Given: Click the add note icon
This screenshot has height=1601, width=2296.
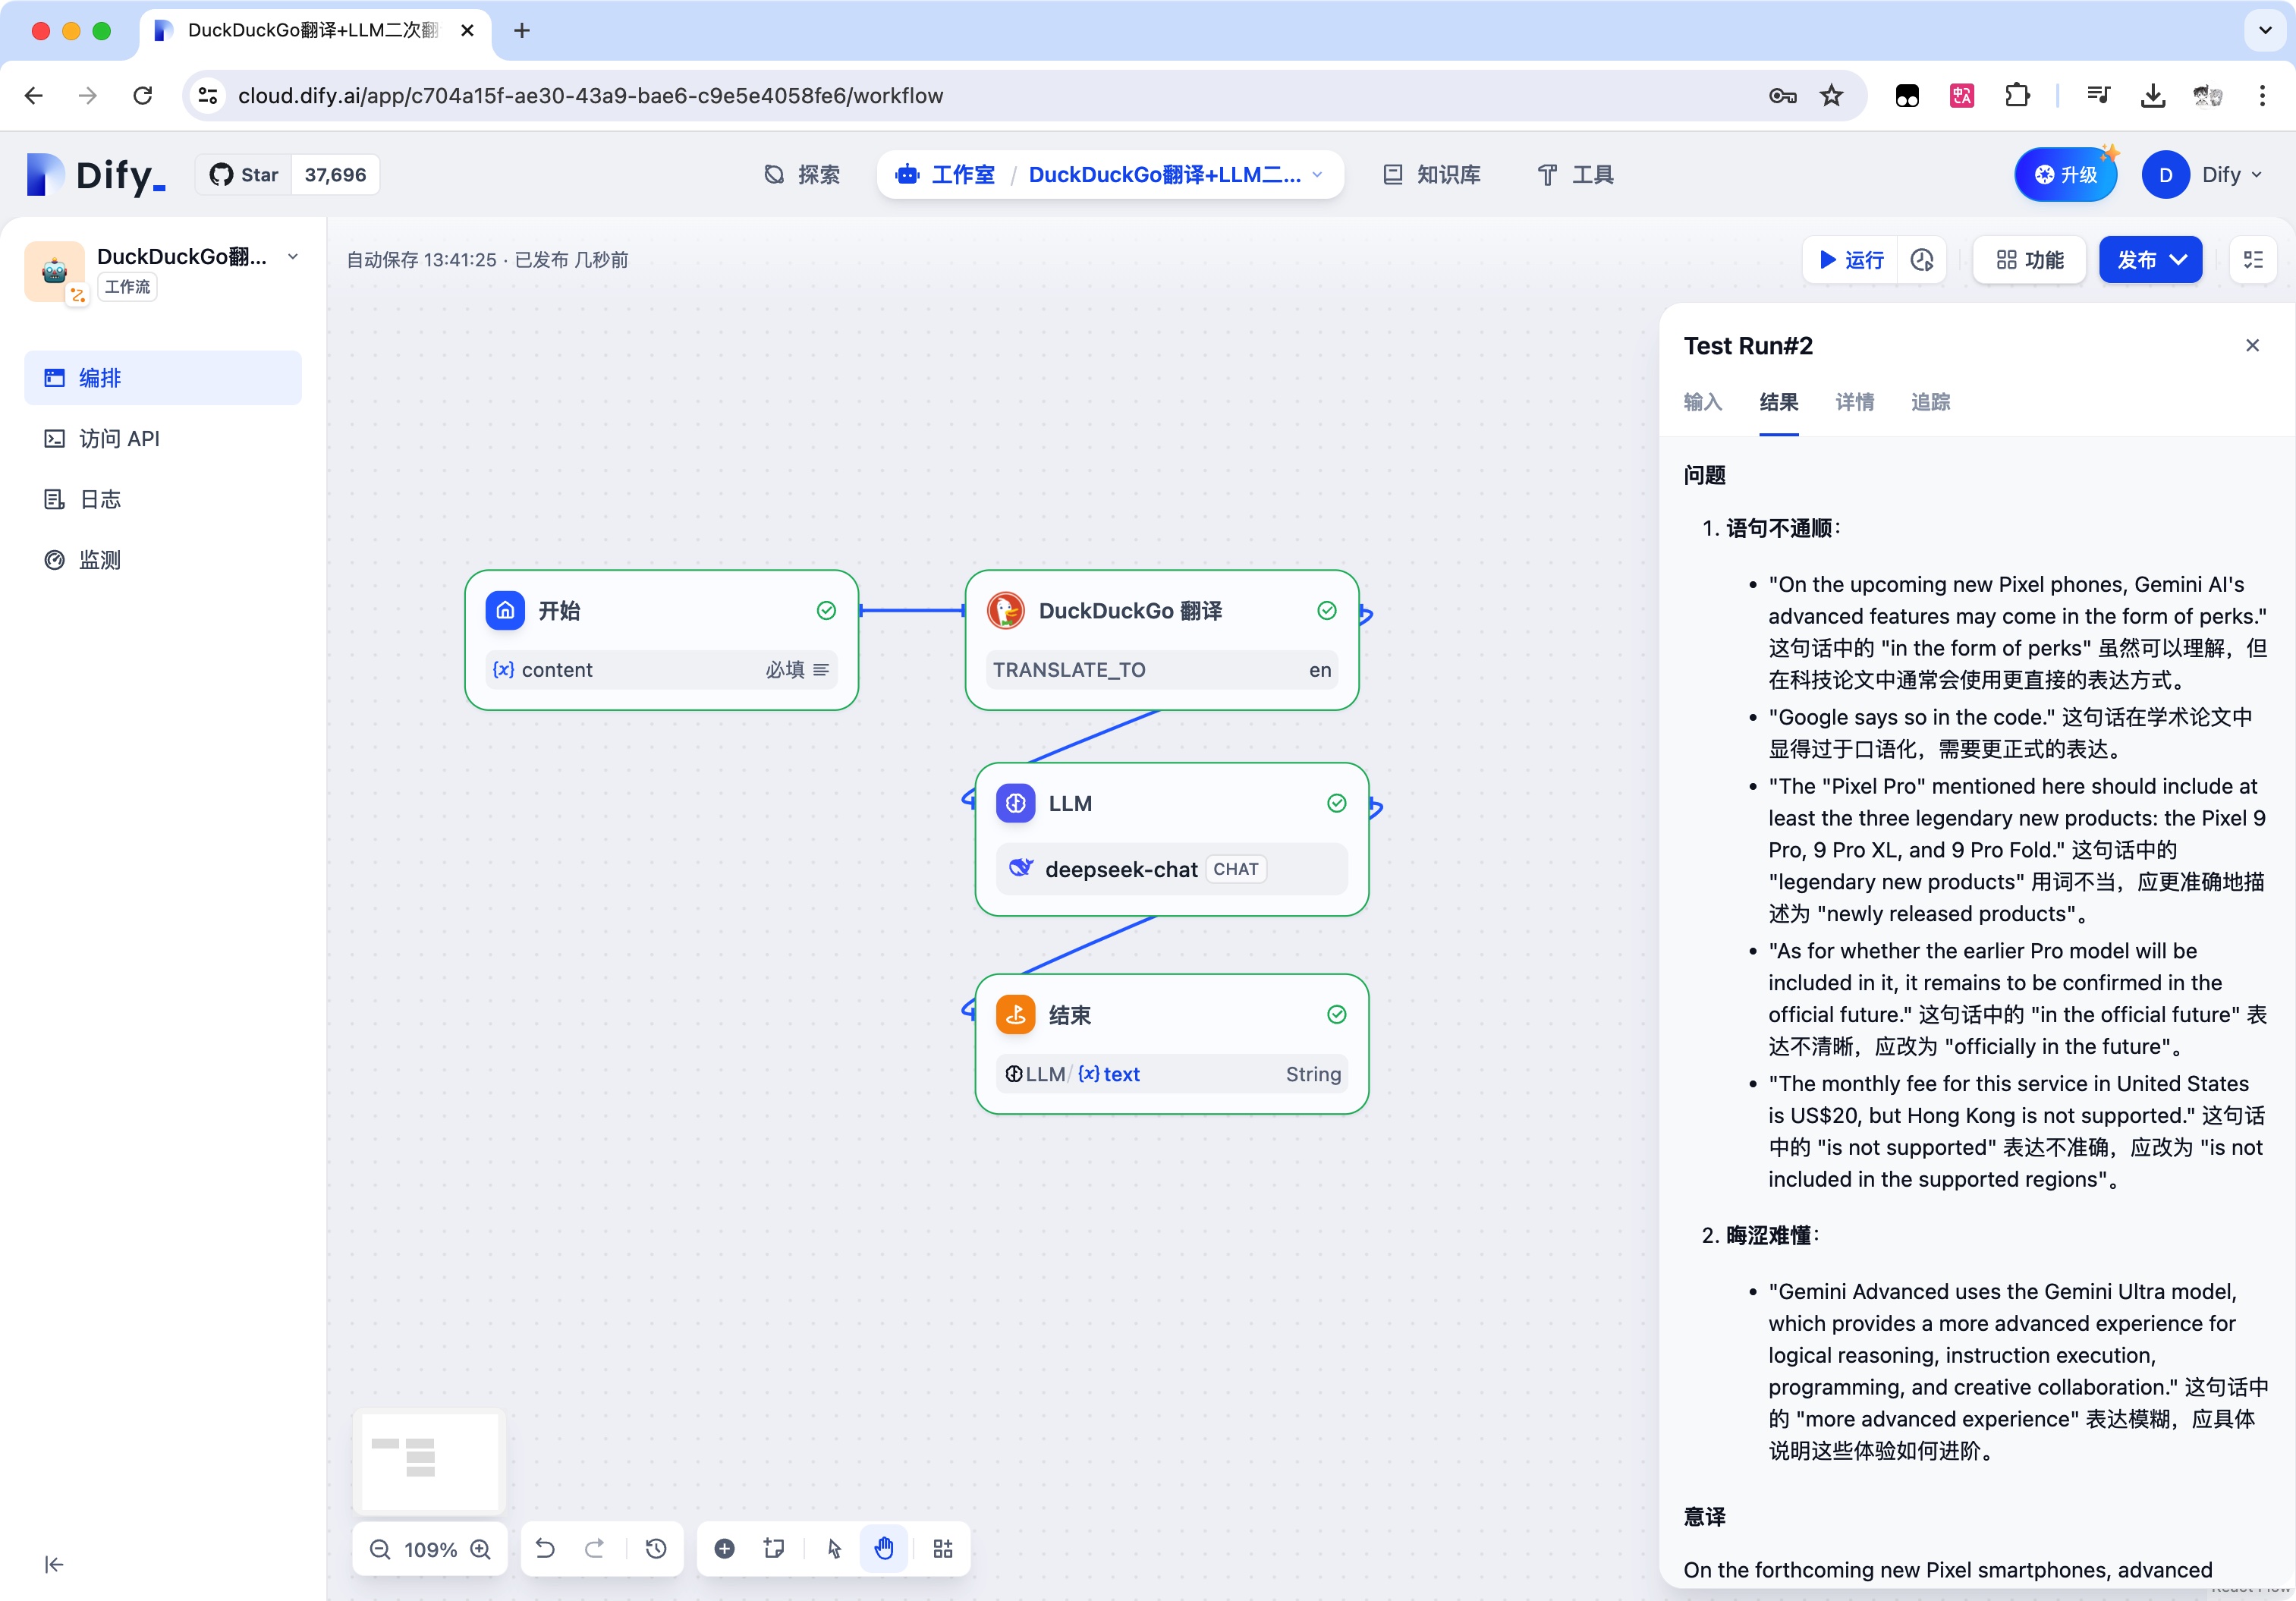Looking at the screenshot, I should coord(774,1549).
